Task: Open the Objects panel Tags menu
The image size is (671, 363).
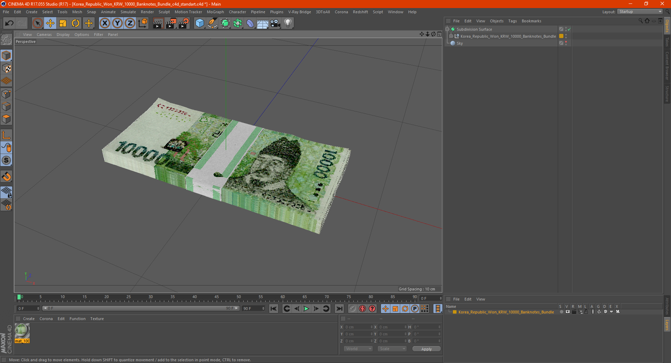Action: tap(512, 21)
